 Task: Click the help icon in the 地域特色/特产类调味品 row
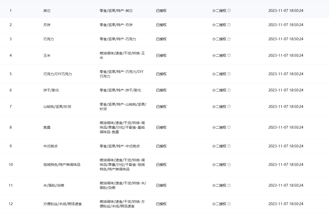coord(229,165)
